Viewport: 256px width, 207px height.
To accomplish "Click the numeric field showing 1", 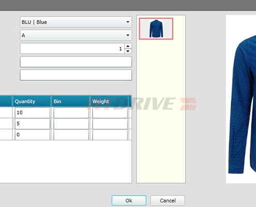I will point(72,49).
